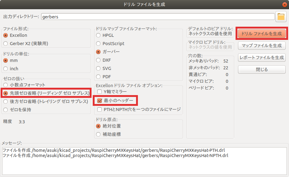The height and width of the screenshot is (177, 289).
Task: Click the 精度 3:3 value
Action: coord(22,122)
